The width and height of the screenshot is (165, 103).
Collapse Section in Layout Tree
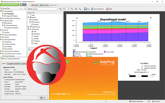point(28,17)
